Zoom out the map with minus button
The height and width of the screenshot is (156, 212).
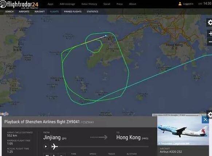(210, 42)
